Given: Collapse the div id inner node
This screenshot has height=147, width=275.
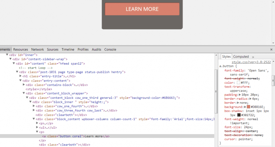Looking at the screenshot, I should [x=7, y=55].
